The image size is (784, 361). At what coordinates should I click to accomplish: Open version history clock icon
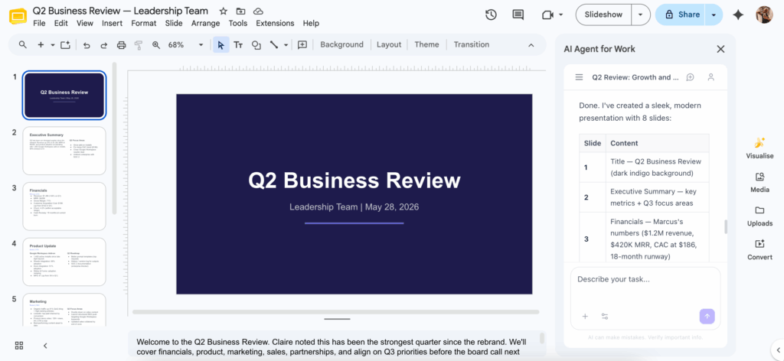point(491,15)
